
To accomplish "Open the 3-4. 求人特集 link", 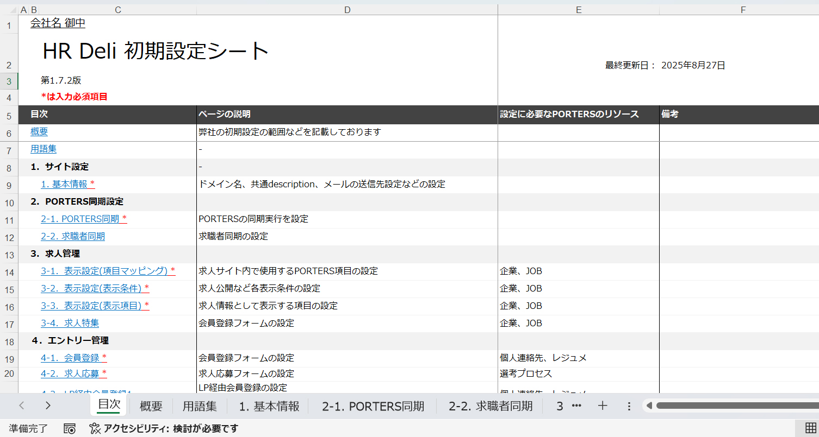I will (70, 323).
